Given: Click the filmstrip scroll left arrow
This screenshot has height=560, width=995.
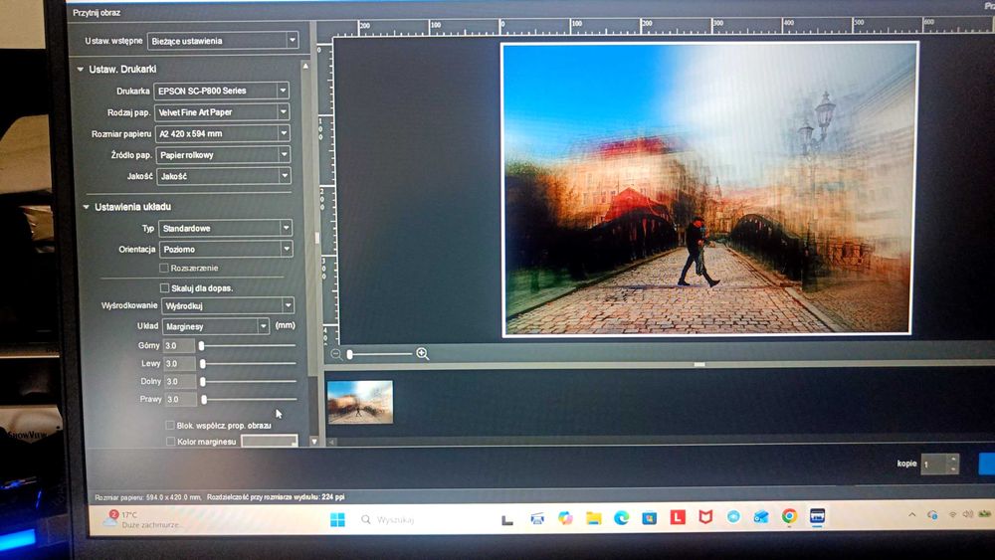Looking at the screenshot, I should 332,442.
